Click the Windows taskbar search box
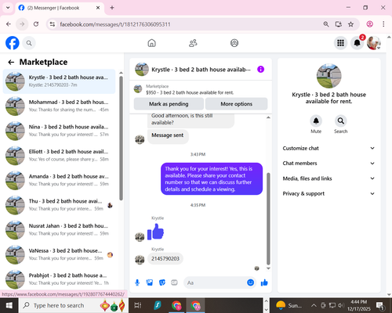Screen dimensions: 392x313 pos(73,305)
